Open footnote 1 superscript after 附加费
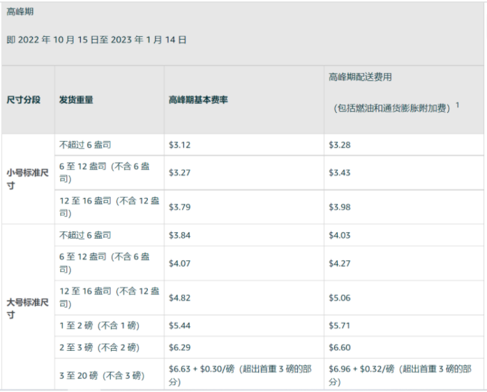 [x=458, y=105]
